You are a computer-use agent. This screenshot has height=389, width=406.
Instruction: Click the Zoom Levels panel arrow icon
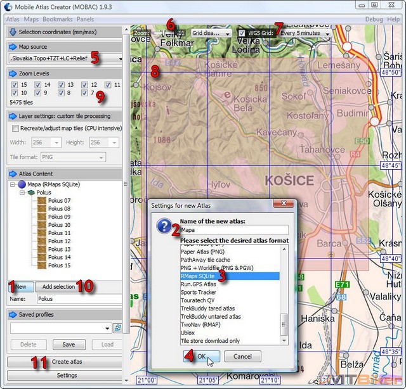(x=13, y=73)
